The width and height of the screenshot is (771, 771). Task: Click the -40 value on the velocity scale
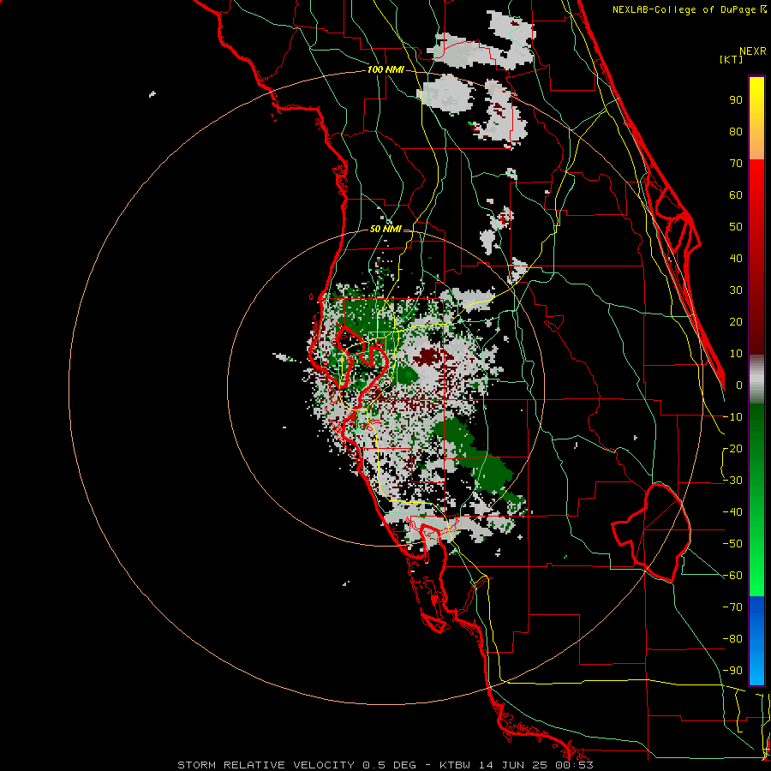tap(732, 512)
